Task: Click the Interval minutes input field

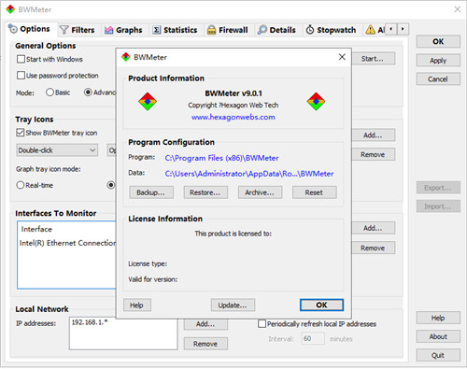Action: pos(313,338)
